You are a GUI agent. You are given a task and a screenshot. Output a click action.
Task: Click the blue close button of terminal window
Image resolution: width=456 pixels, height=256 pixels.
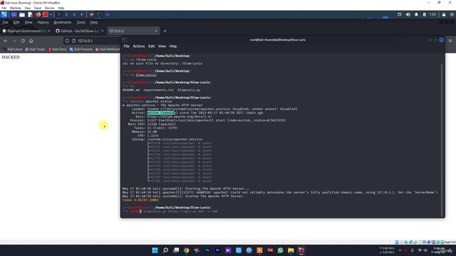pyautogui.click(x=442, y=40)
